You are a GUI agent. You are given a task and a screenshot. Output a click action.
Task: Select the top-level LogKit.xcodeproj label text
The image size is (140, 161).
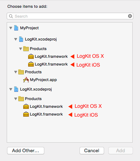tap(36, 89)
